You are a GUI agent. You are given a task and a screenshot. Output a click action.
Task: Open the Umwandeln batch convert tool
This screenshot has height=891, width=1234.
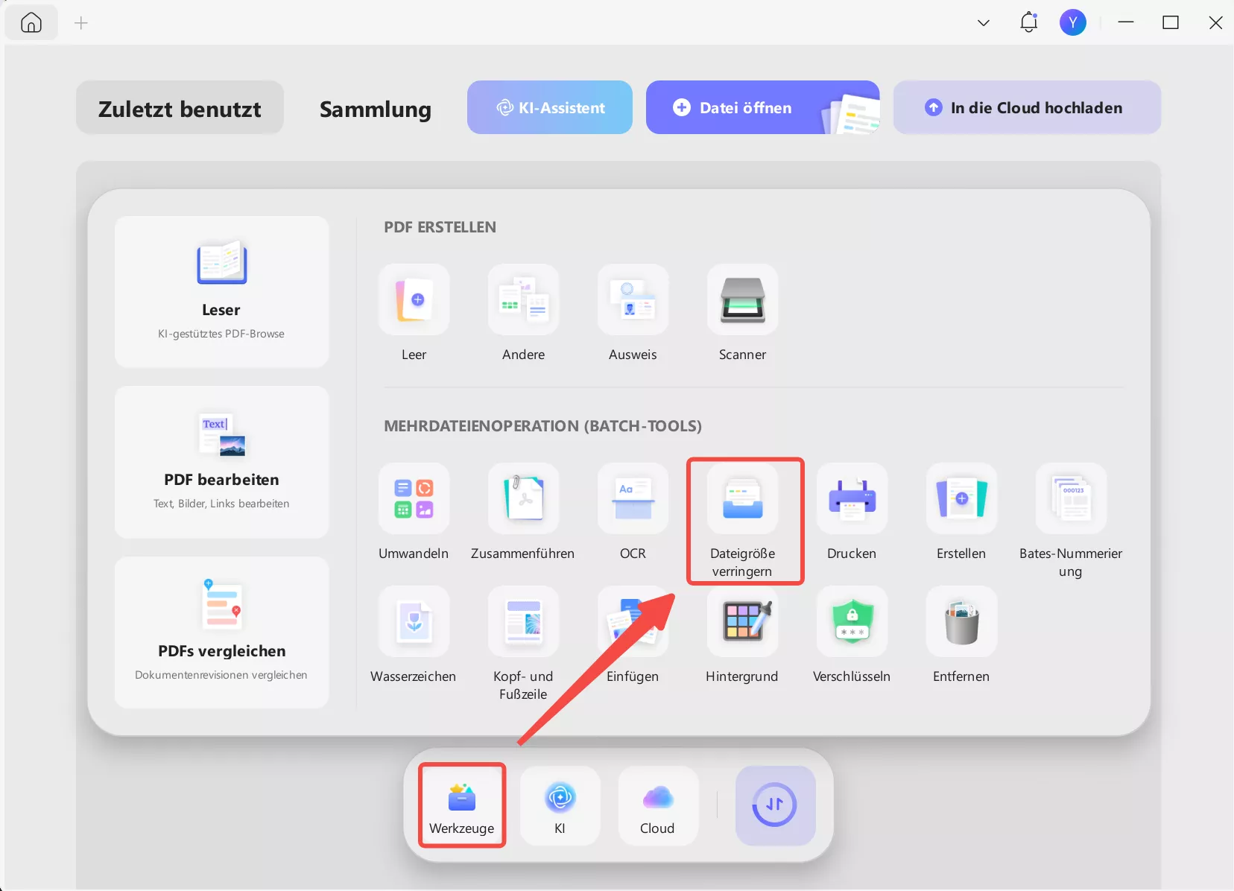[414, 498]
